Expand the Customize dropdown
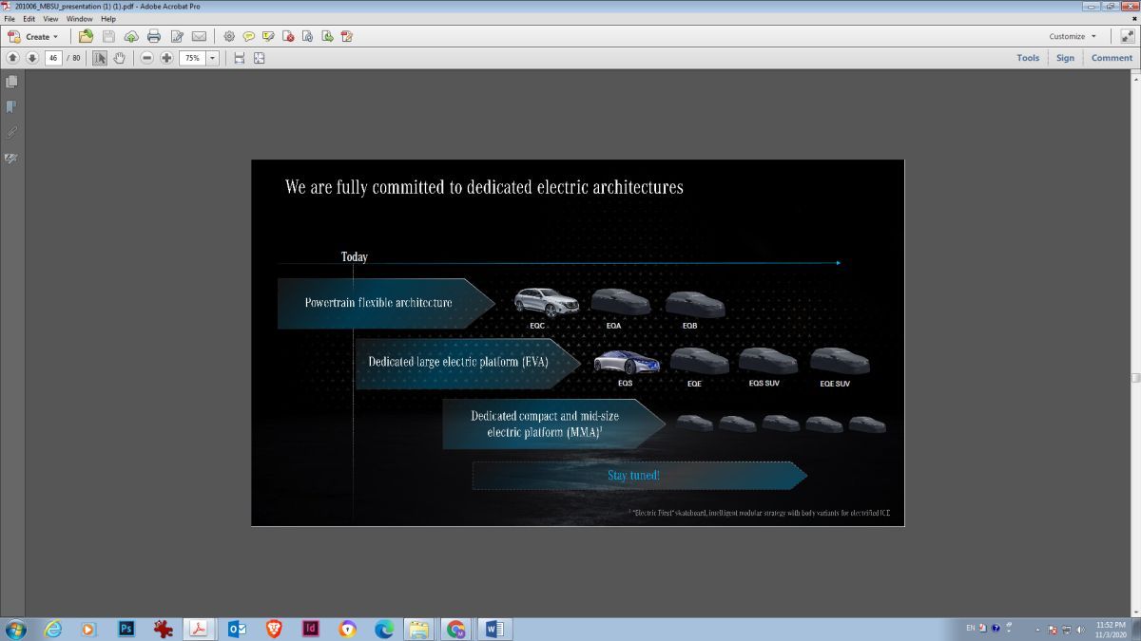The height and width of the screenshot is (641, 1141). [x=1073, y=36]
